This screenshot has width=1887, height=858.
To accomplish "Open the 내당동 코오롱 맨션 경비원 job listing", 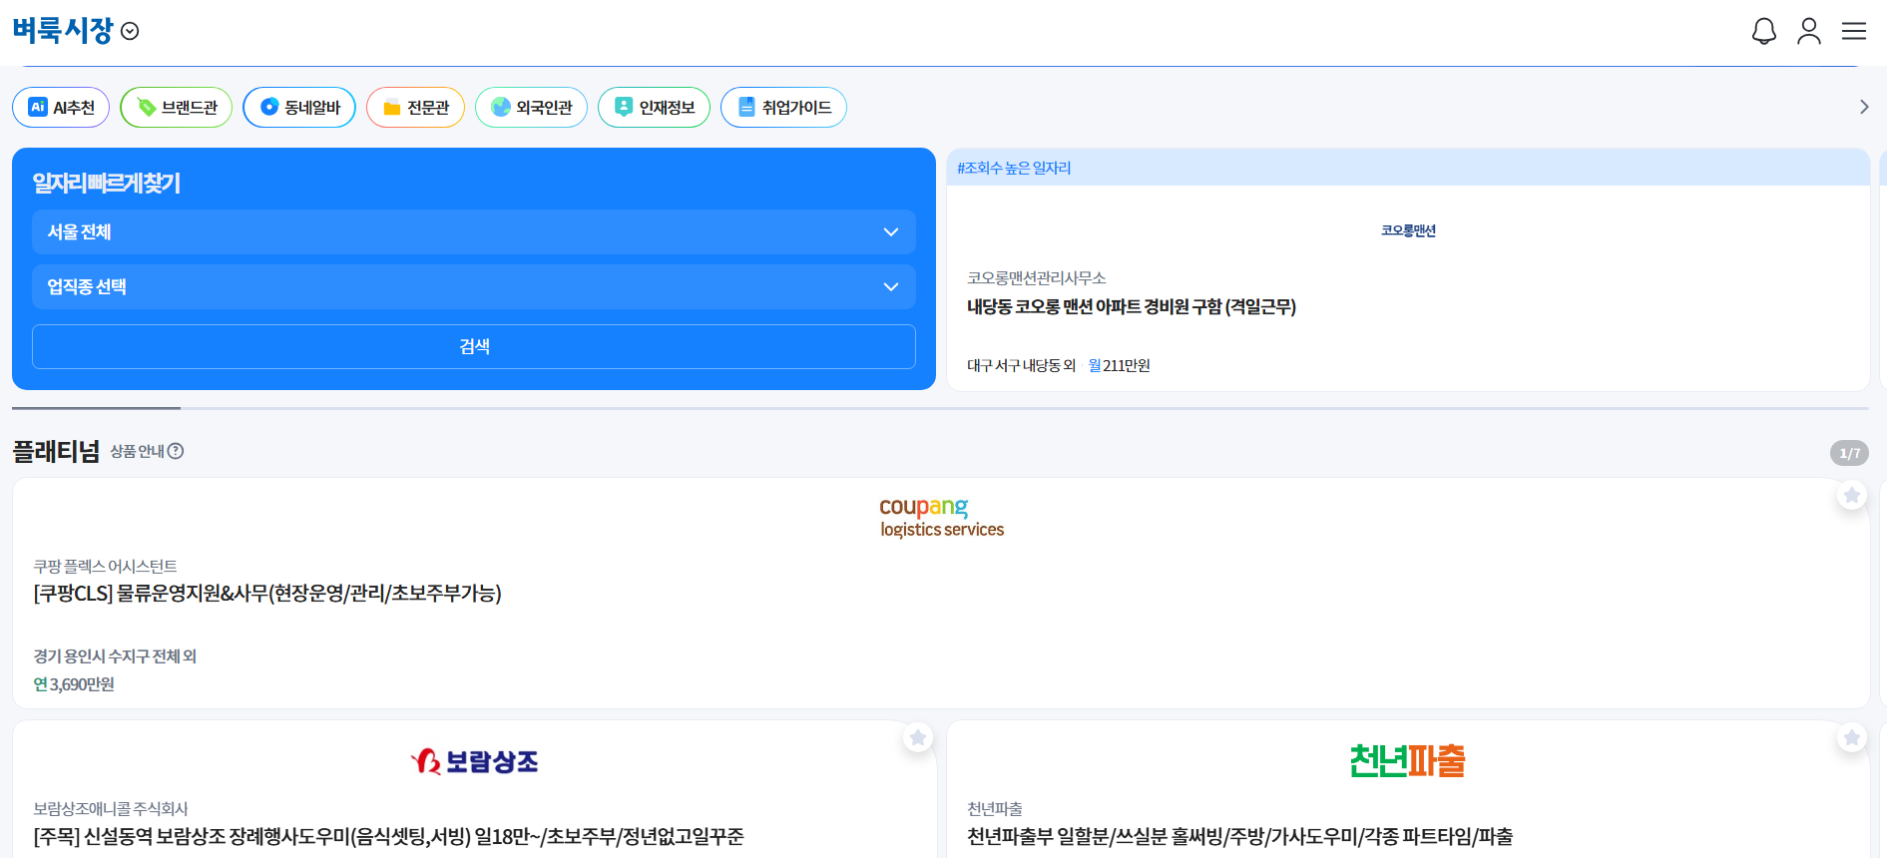I will pyautogui.click(x=1131, y=307).
